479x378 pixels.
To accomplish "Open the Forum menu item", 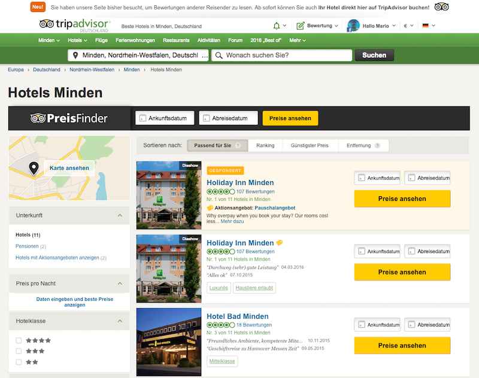I will 235,40.
